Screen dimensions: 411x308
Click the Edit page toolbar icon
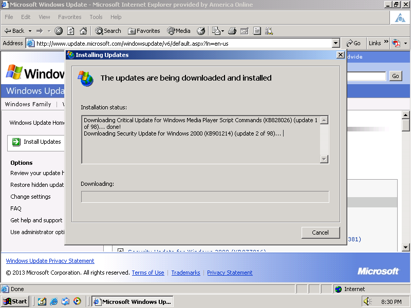coord(245,31)
